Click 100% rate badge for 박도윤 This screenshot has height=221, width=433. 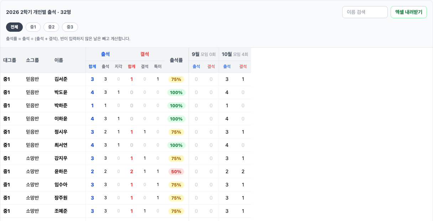tap(176, 92)
